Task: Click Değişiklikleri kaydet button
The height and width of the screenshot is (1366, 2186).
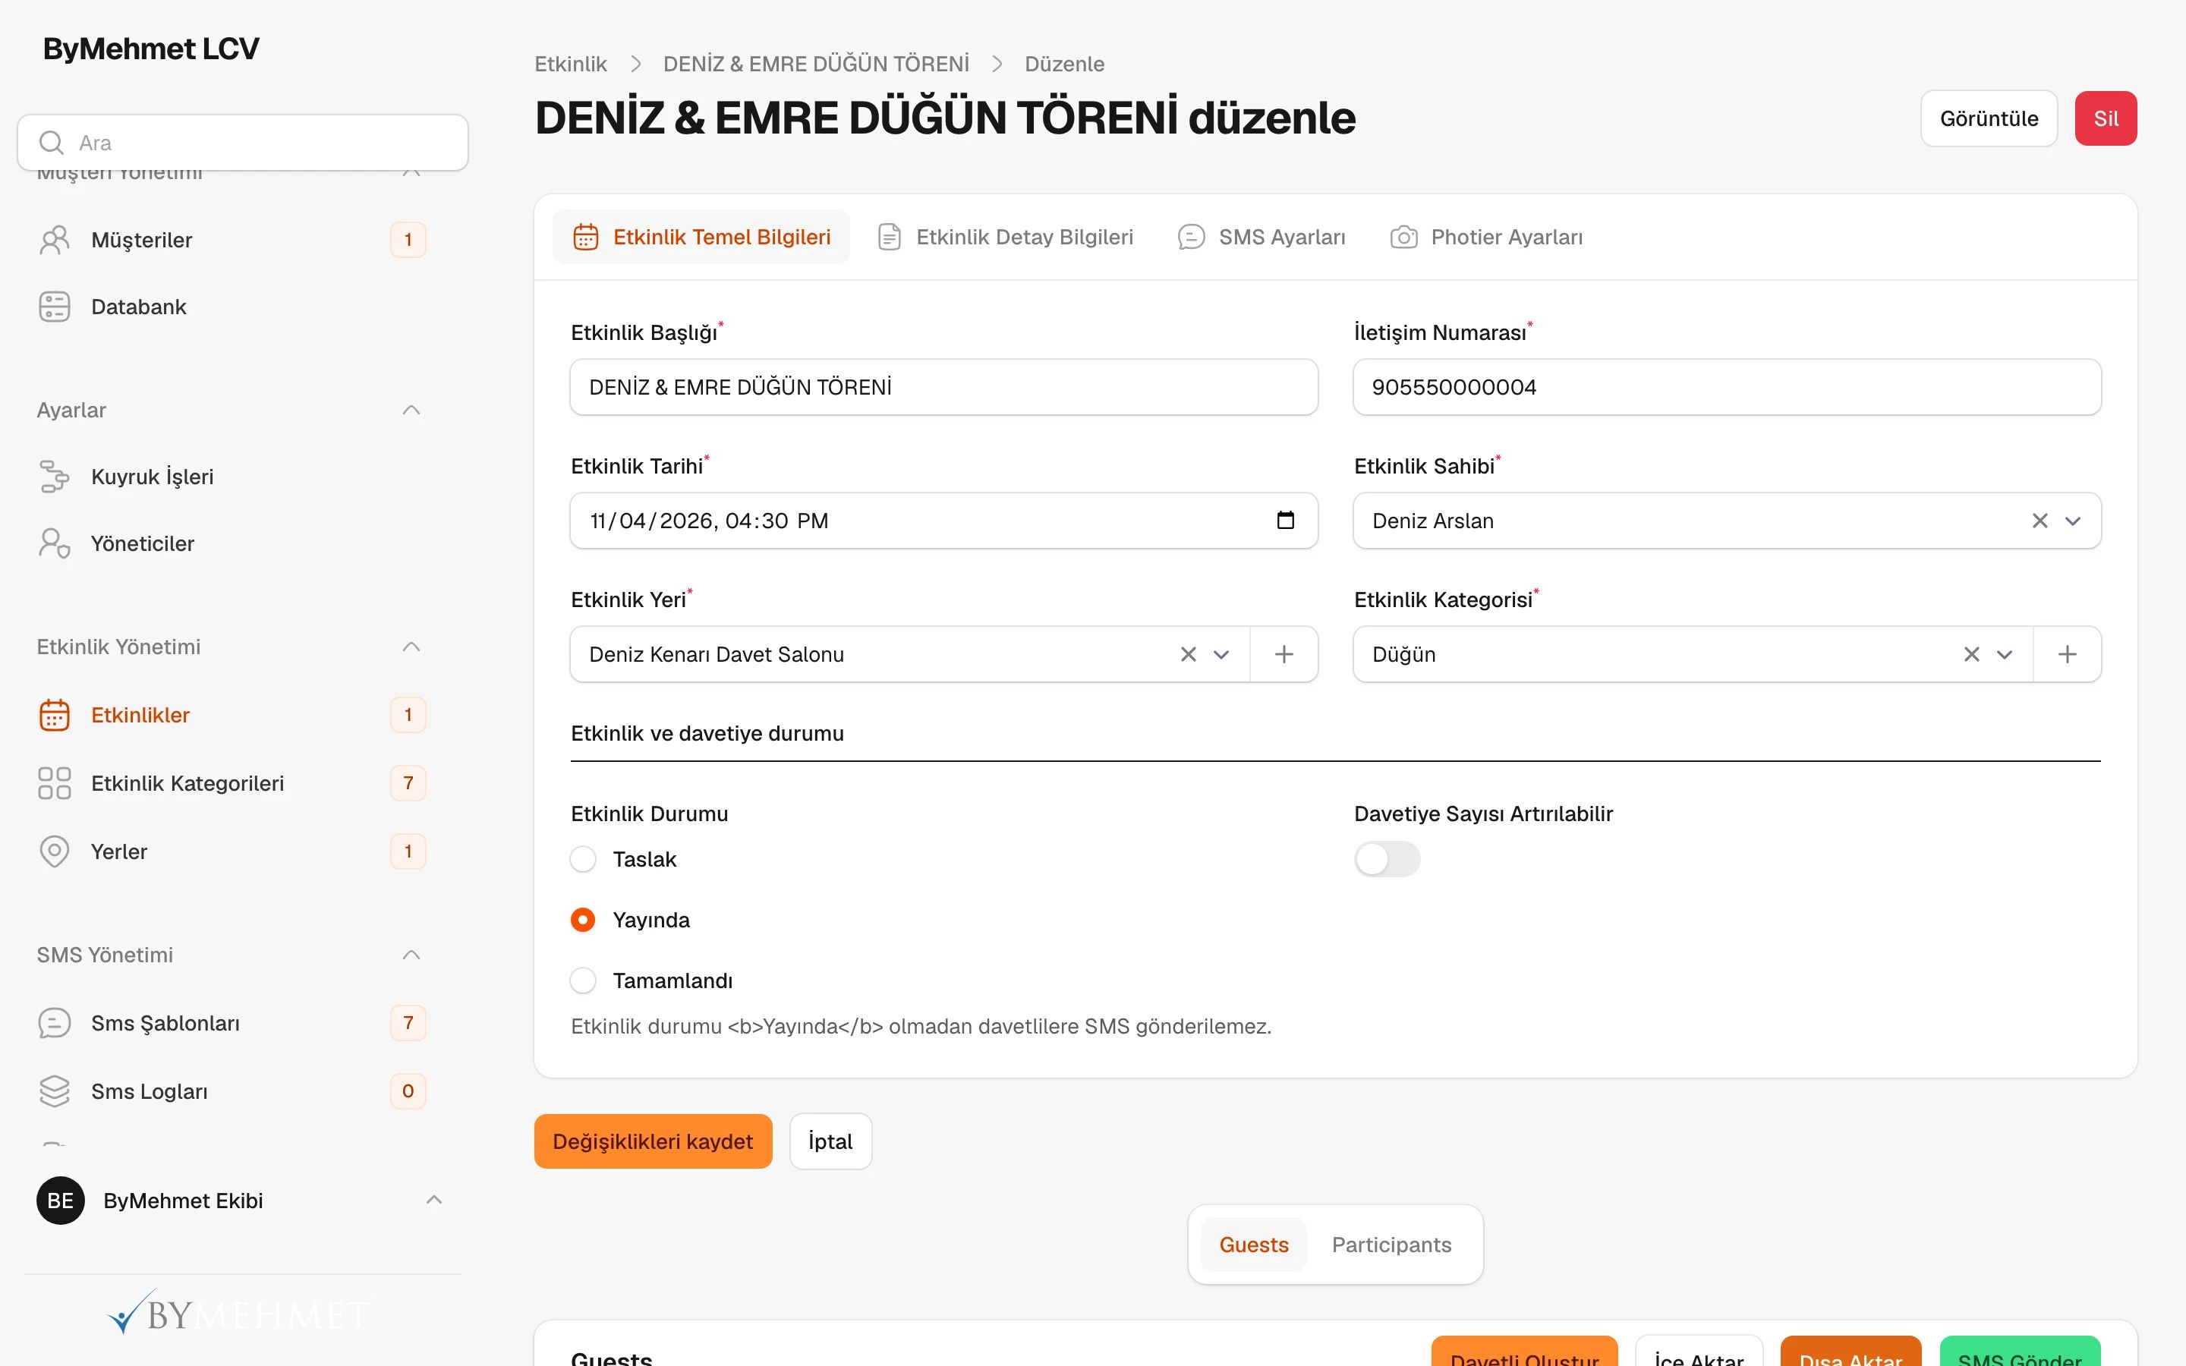Action: click(653, 1141)
